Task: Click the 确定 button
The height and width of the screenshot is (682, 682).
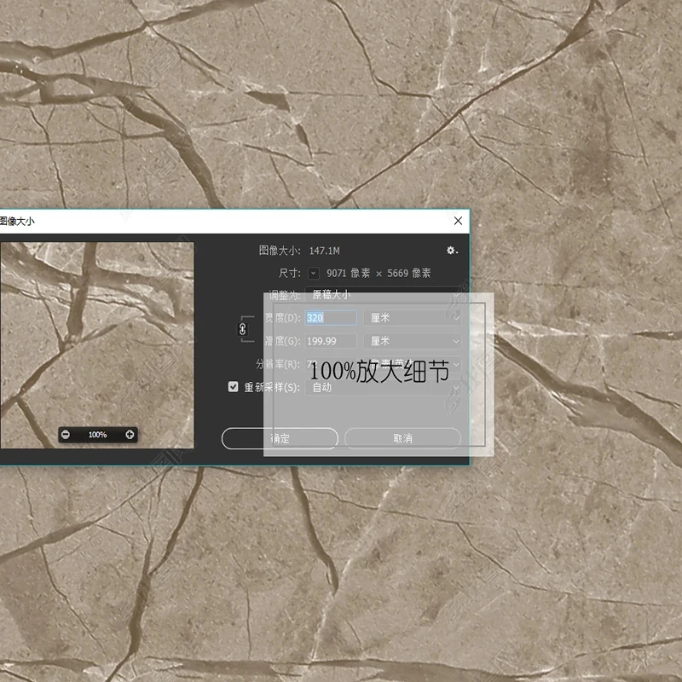Action: 280,438
